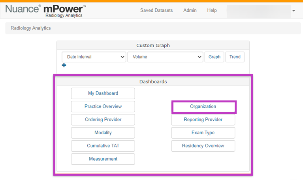The height and width of the screenshot is (180, 303).
Task: Open the Cumulative TAT dashboard
Action: (103, 146)
